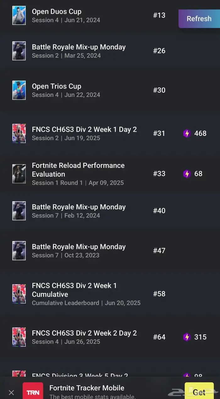Image resolution: width=220 pixels, height=399 pixels.
Task: Dismiss the ad banner with the X icon
Action: (11, 392)
